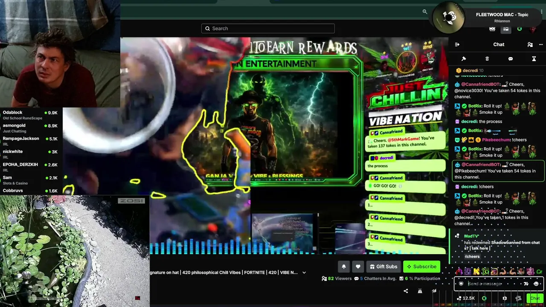Click the stream title text
This screenshot has height=307, width=546.
(224, 272)
